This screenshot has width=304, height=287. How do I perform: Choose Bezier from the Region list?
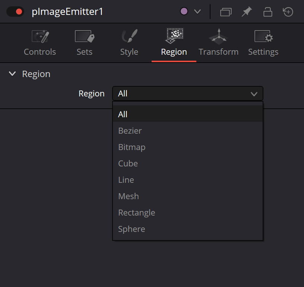coord(188,131)
